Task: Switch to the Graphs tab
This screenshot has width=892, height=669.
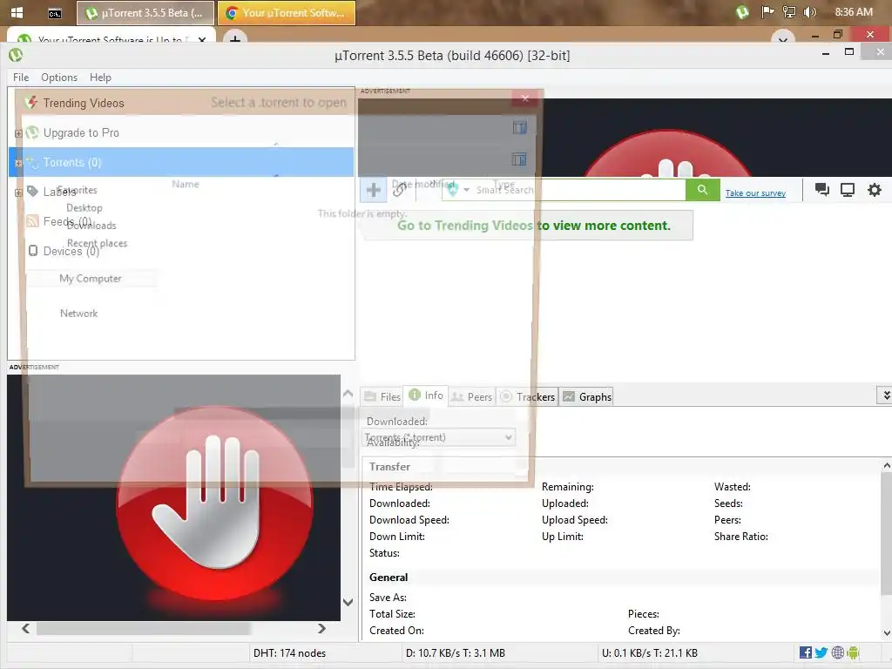Action: (586, 396)
